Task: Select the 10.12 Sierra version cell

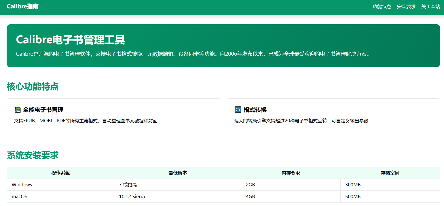Action: 178,196
